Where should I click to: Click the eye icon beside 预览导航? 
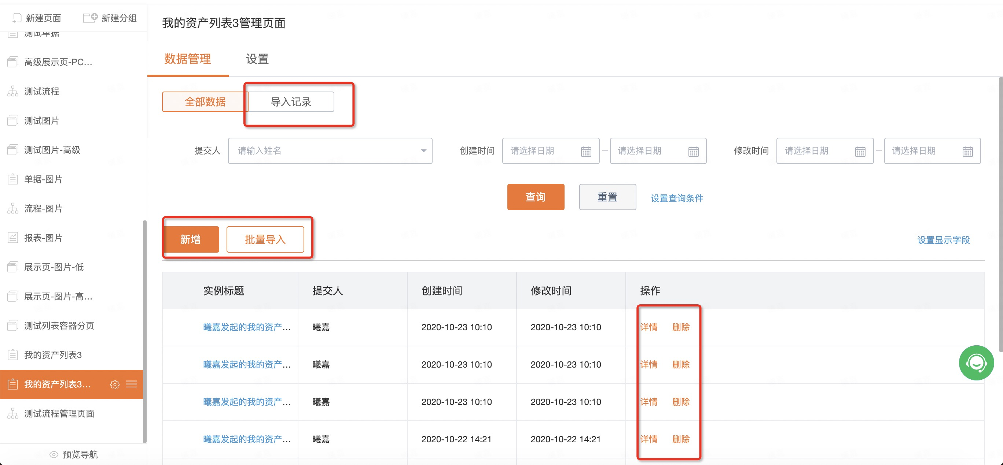pyautogui.click(x=54, y=454)
